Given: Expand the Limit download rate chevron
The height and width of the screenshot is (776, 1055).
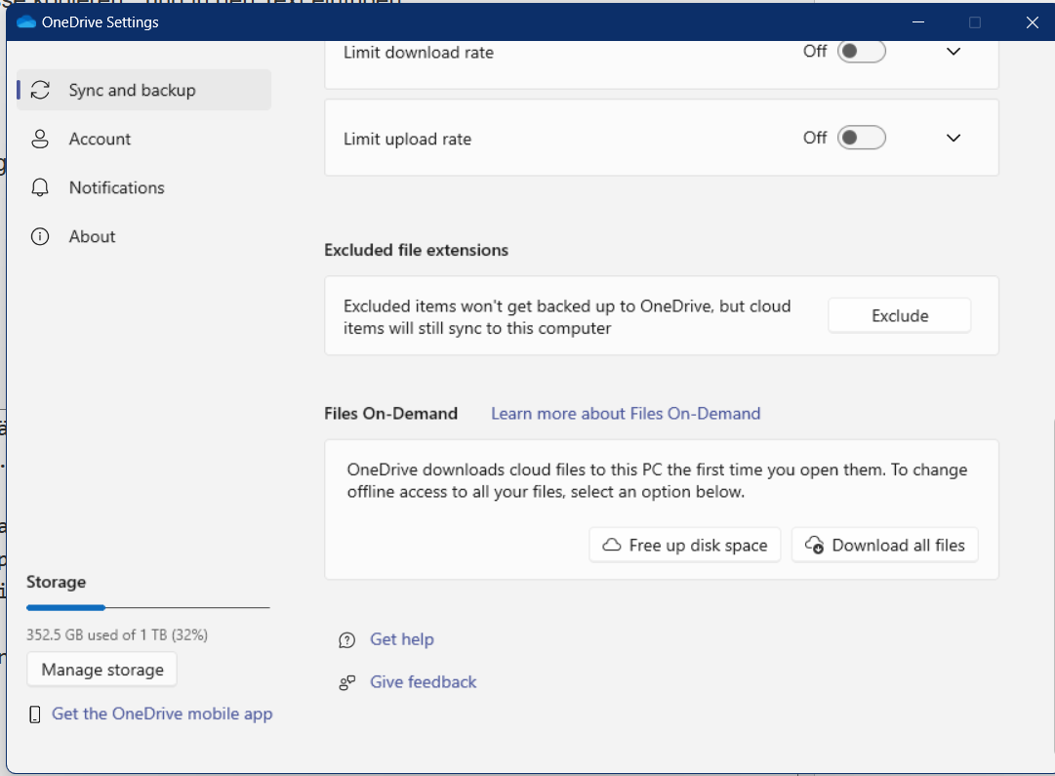Looking at the screenshot, I should point(954,52).
